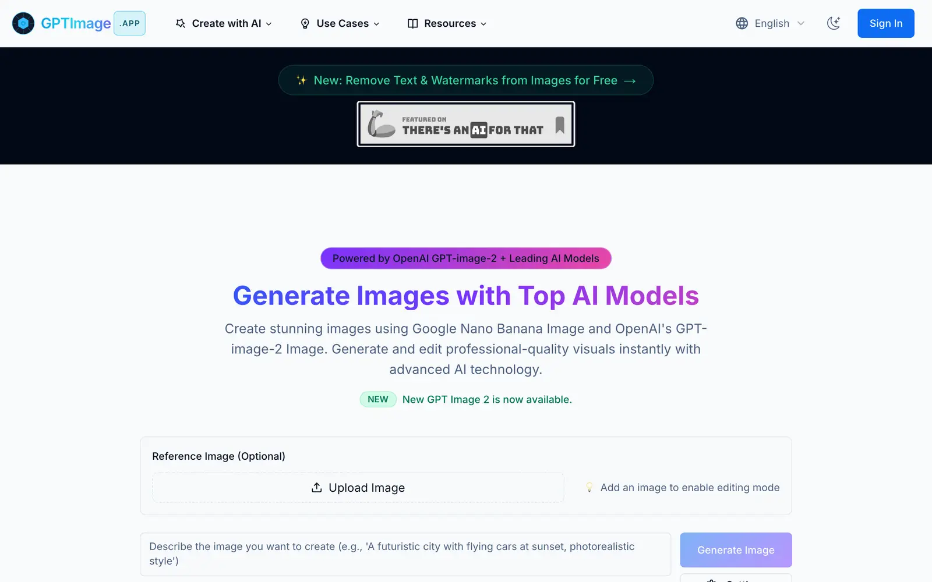
Task: Open There's An AI For That badge
Action: (465, 124)
